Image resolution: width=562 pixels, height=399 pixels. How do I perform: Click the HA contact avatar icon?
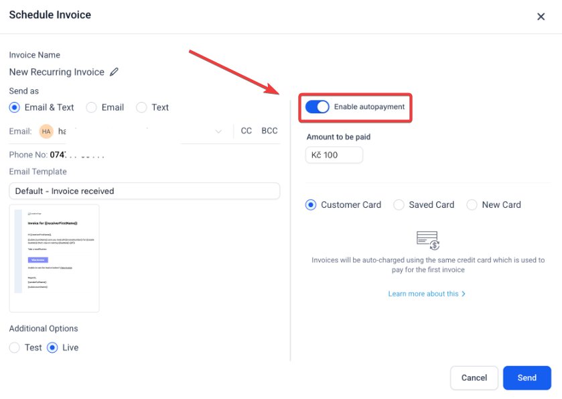point(46,131)
